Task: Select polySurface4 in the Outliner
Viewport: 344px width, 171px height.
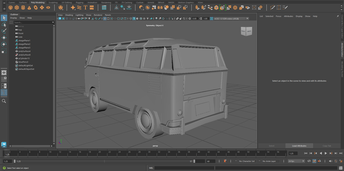Action: click(24, 51)
